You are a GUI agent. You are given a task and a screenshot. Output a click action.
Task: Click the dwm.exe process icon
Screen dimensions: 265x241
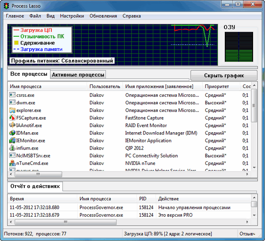coord(12,103)
